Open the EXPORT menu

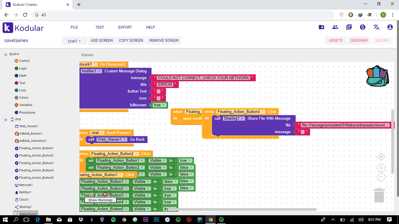click(125, 27)
